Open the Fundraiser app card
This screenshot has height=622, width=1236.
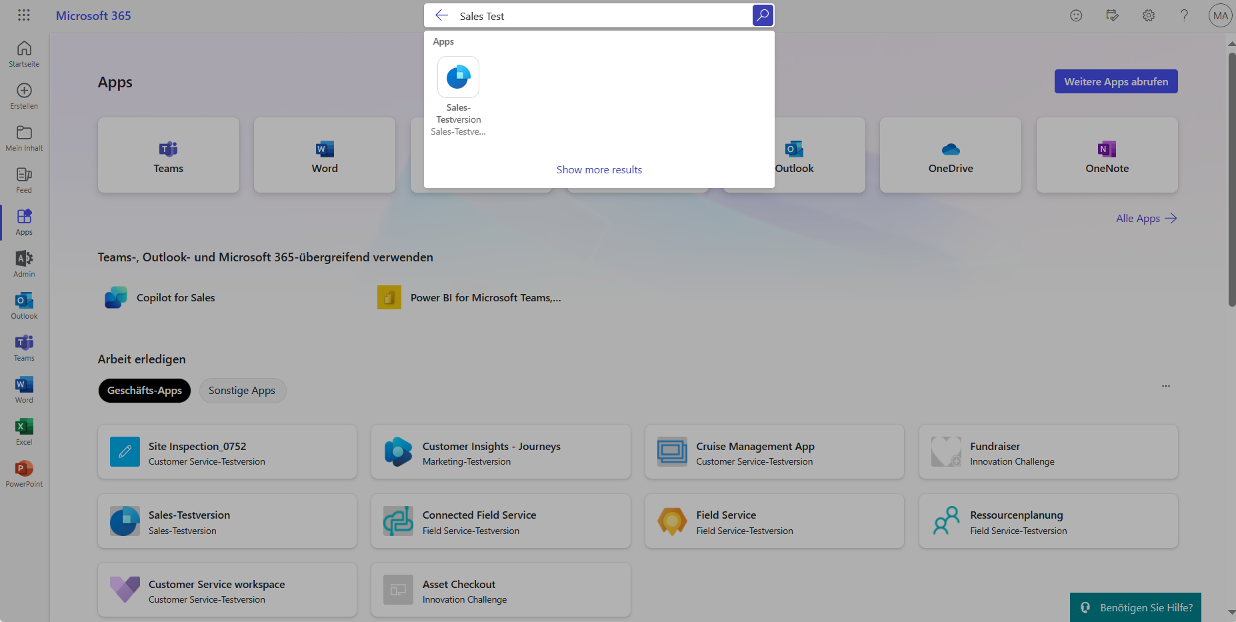pyautogui.click(x=1049, y=452)
